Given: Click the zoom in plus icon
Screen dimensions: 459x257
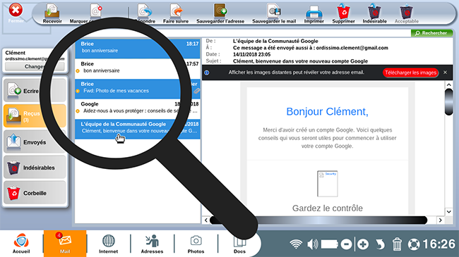Looking at the screenshot, I should pyautogui.click(x=363, y=244).
